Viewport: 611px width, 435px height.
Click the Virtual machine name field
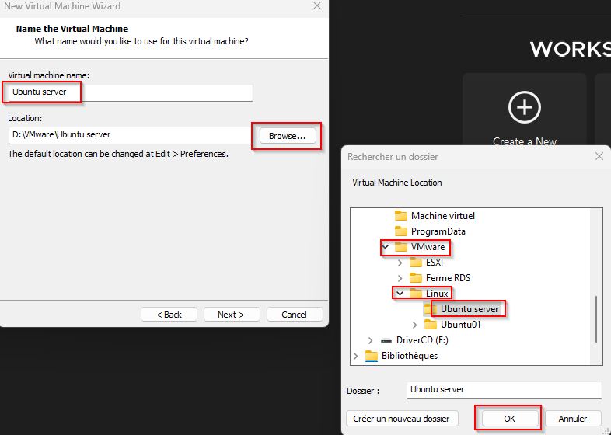pyautogui.click(x=131, y=92)
